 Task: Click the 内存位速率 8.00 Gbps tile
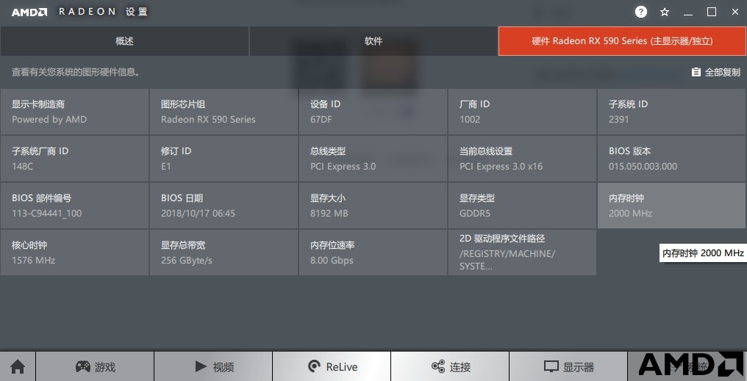click(x=373, y=253)
